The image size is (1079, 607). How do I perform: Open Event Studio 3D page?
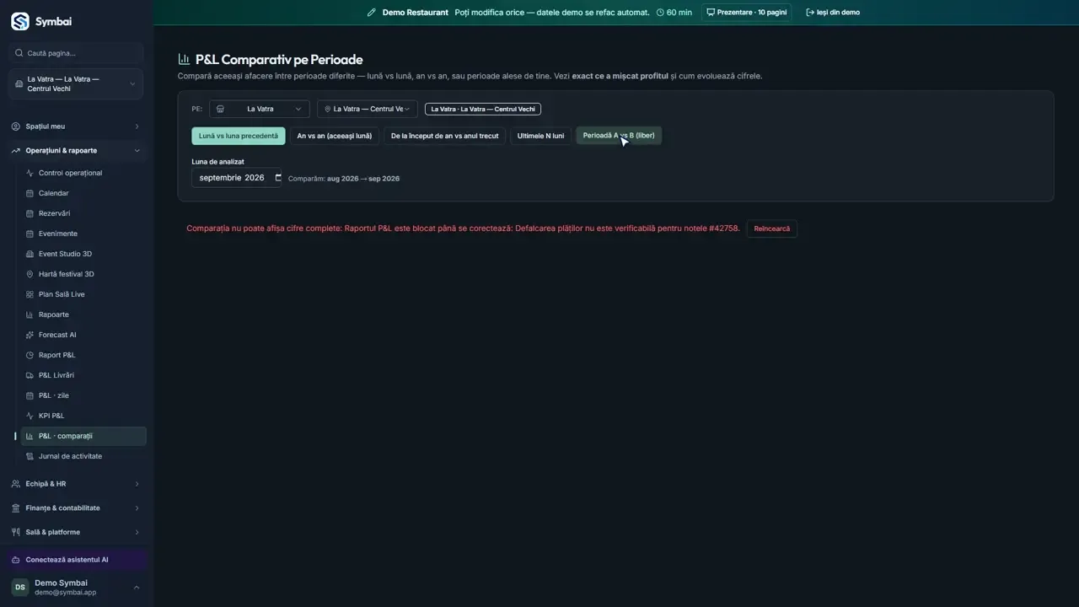click(83, 254)
